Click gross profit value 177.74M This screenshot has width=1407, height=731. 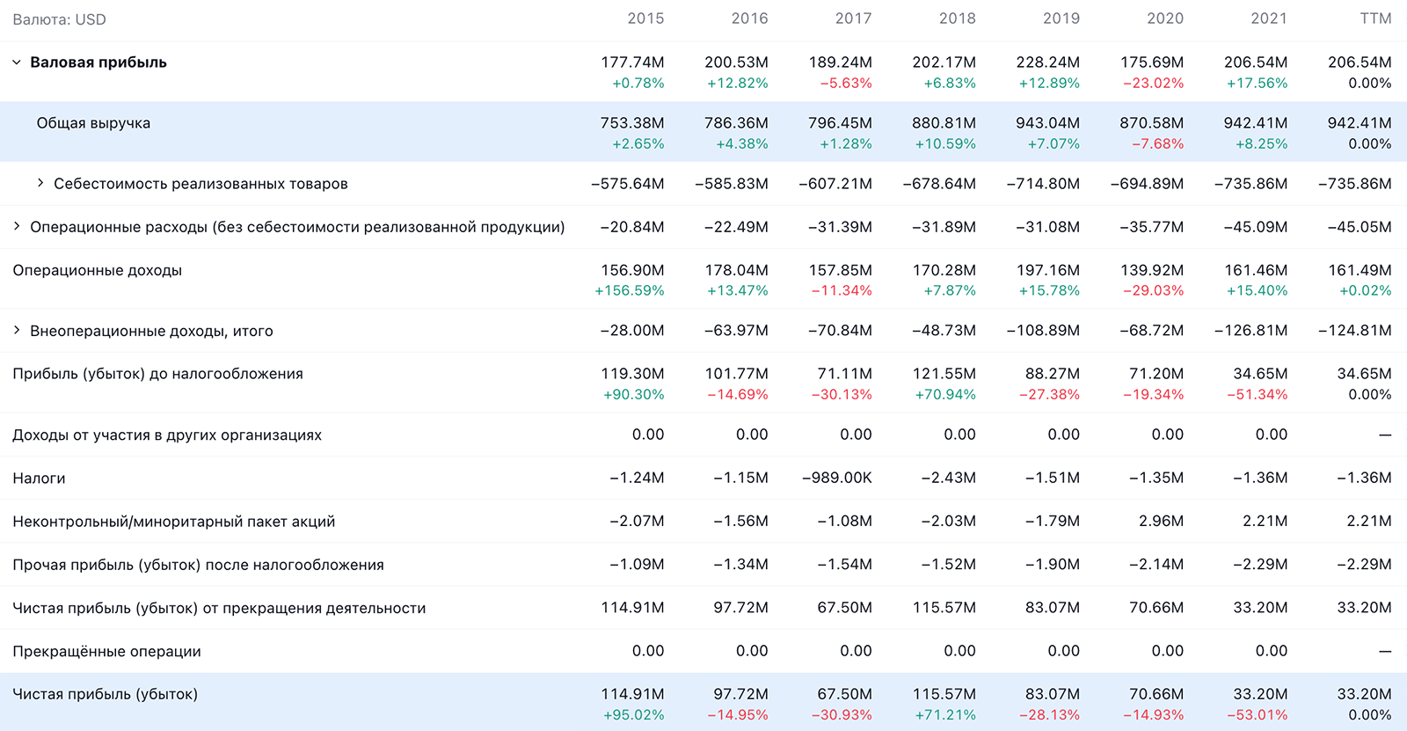(632, 62)
